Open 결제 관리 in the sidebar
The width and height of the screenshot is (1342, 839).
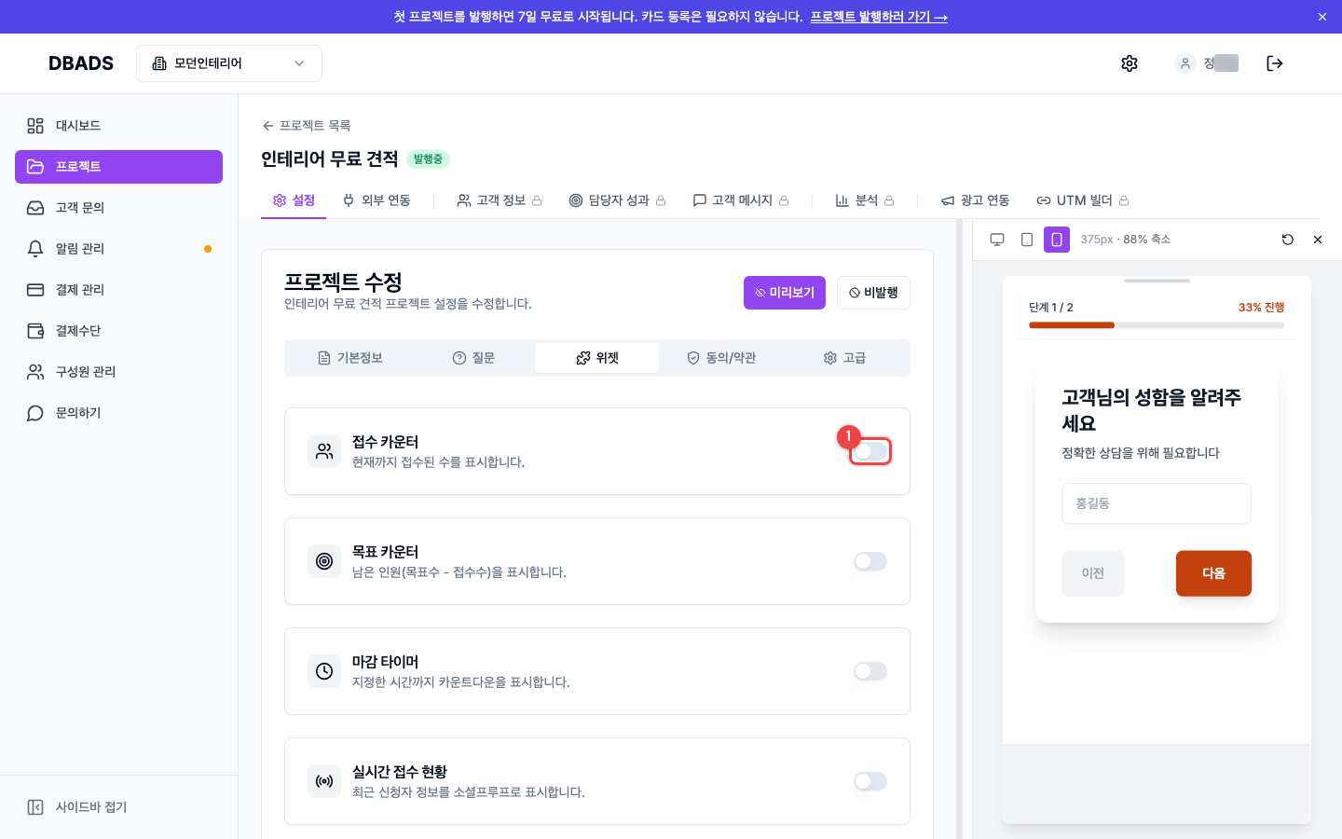tap(118, 290)
